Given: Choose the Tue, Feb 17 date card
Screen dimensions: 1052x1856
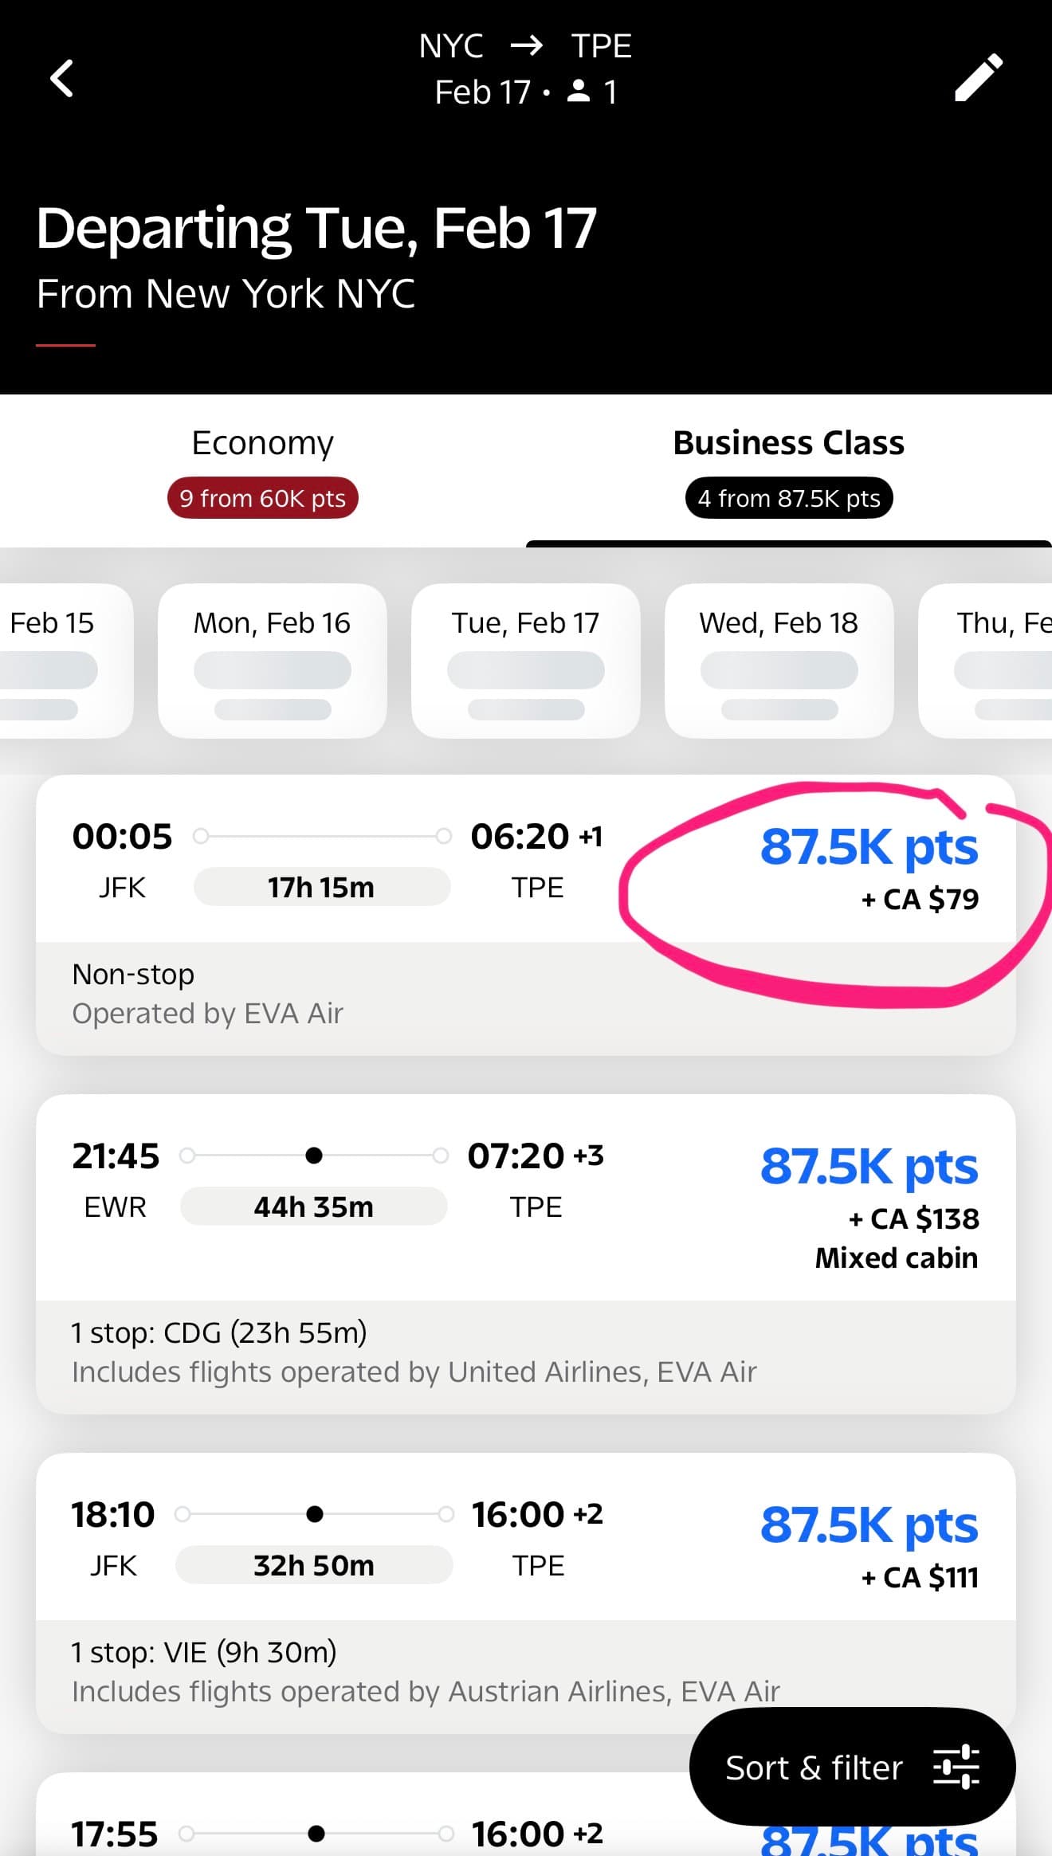Looking at the screenshot, I should click(525, 660).
